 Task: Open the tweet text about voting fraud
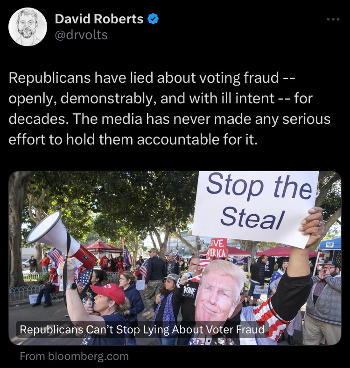[x=169, y=108]
